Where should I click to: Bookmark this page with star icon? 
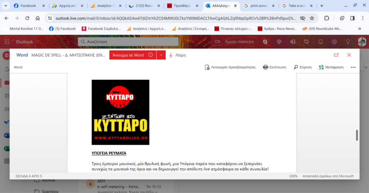[312, 18]
